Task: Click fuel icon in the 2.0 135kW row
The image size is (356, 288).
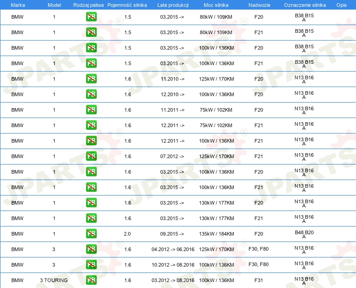Action: click(91, 233)
